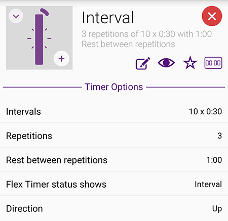Close the Interval panel with red X

(x=212, y=16)
